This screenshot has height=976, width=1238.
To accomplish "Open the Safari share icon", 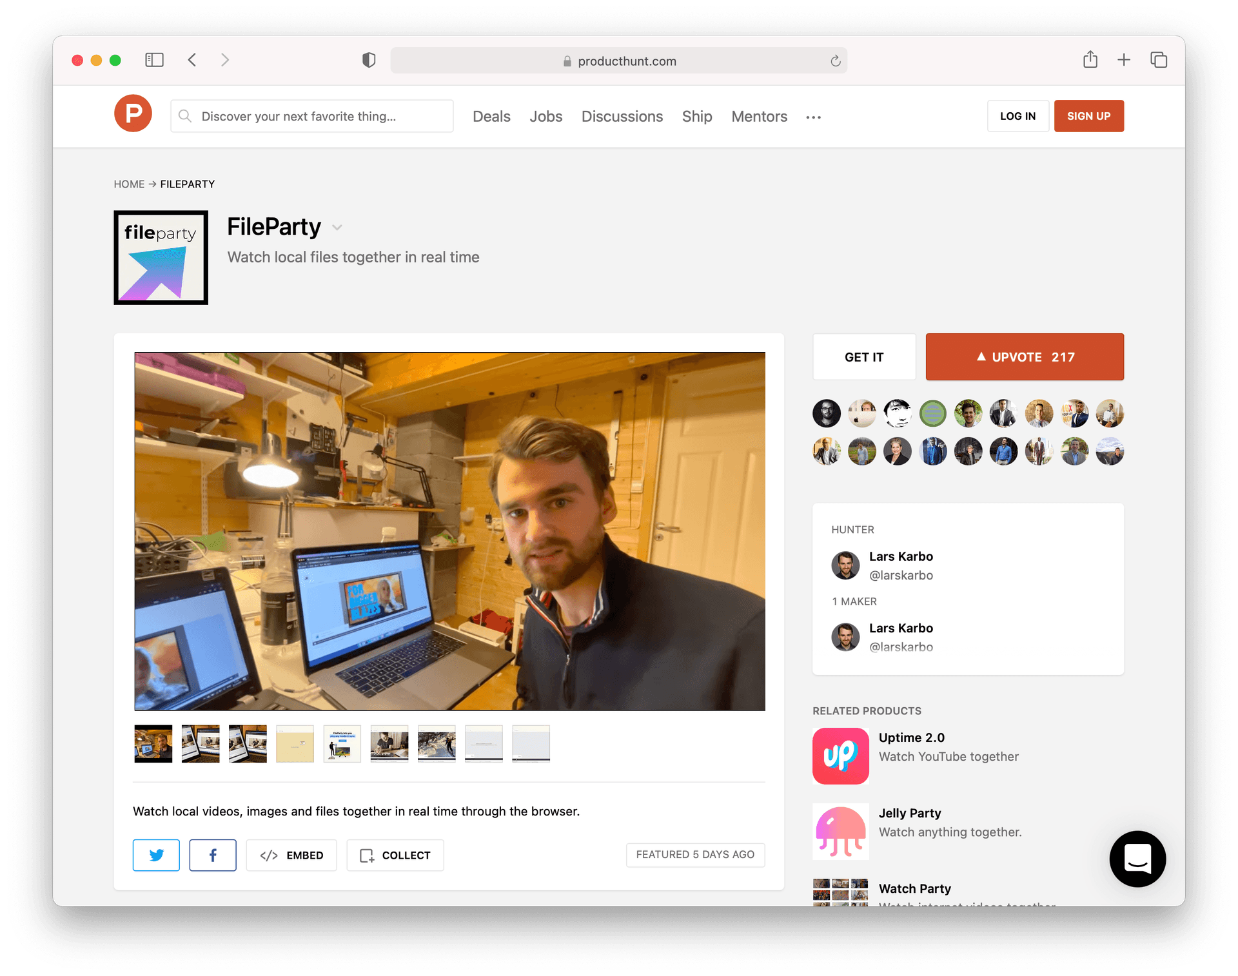I will coord(1090,59).
